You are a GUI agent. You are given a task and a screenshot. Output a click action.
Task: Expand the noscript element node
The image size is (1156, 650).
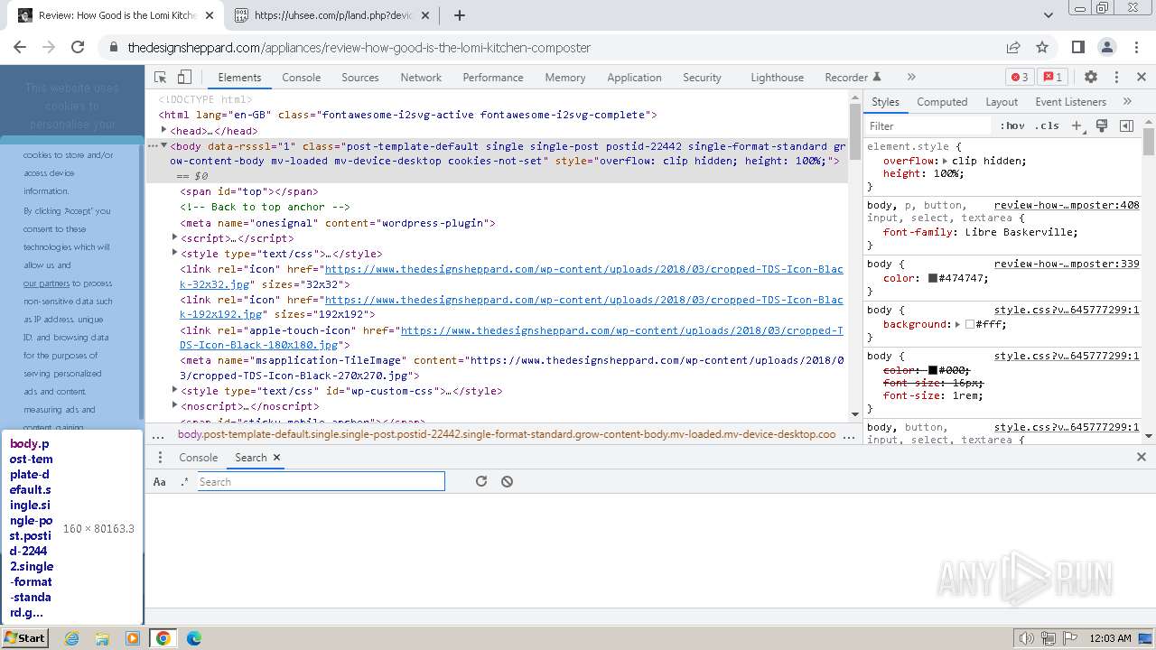[175, 405]
